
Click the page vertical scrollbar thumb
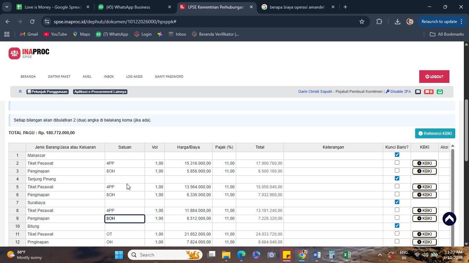pyautogui.click(x=466, y=130)
